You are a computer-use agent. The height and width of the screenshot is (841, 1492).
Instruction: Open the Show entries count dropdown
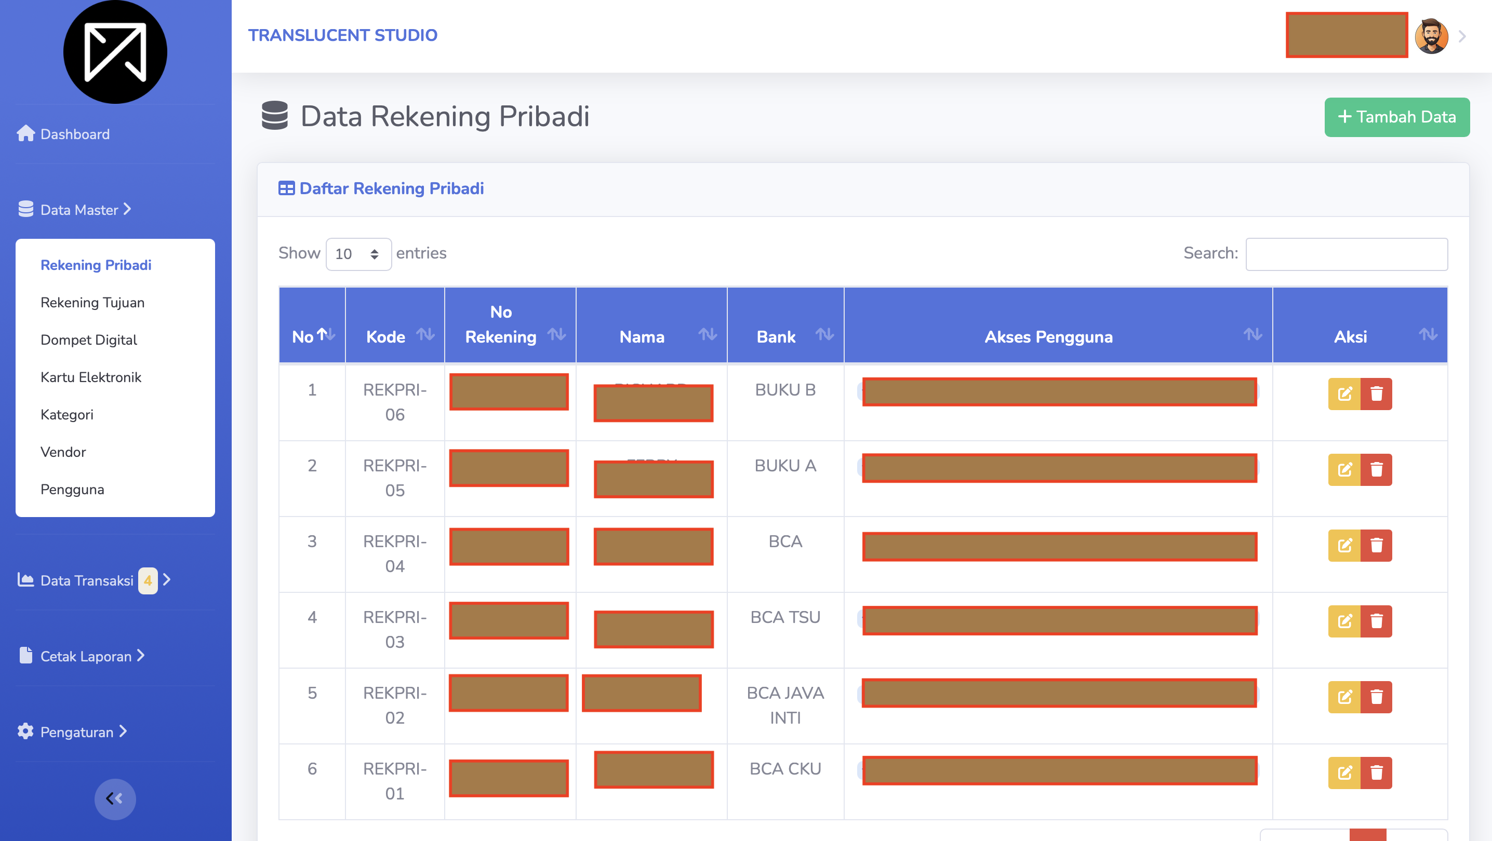pos(358,254)
